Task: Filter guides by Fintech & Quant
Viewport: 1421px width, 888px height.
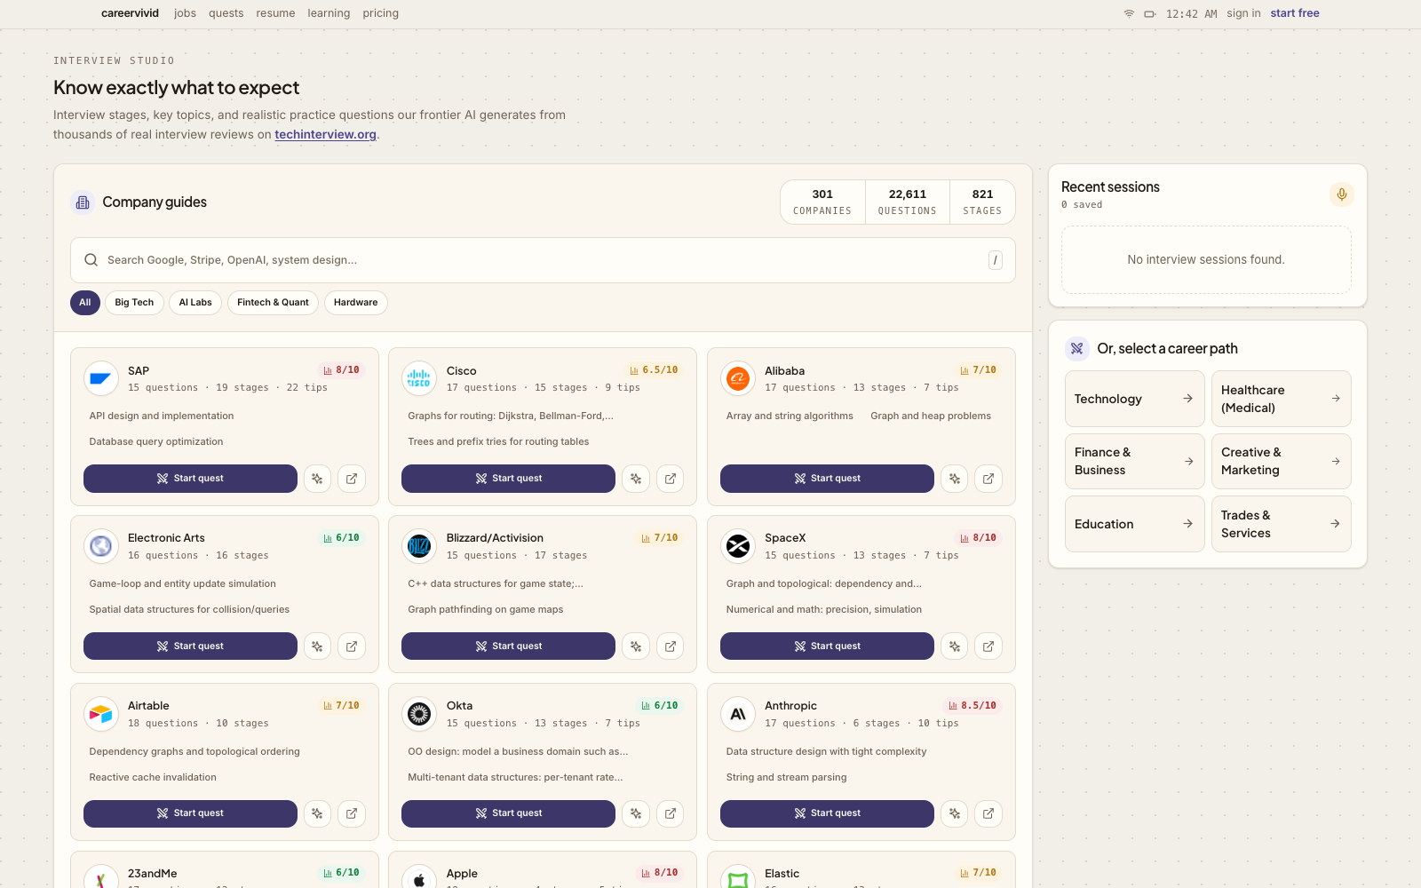Action: (273, 303)
